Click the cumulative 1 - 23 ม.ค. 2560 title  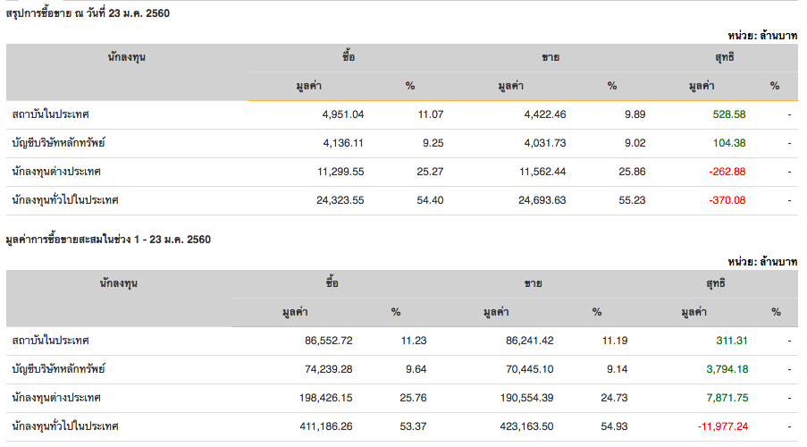pyautogui.click(x=108, y=240)
